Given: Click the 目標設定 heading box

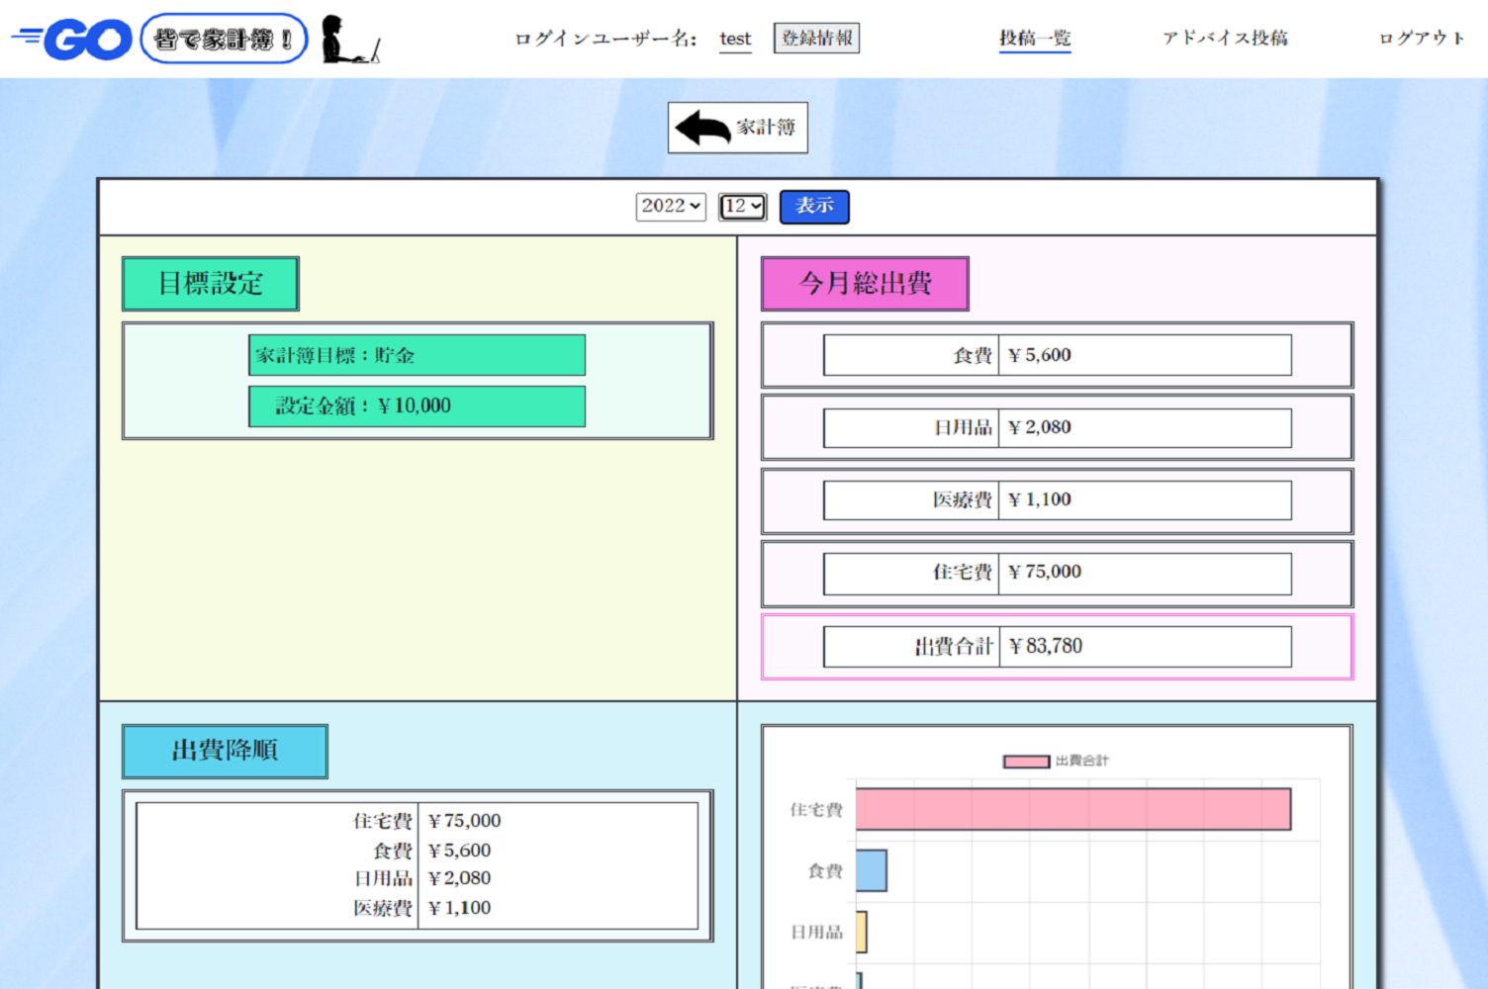Looking at the screenshot, I should (211, 284).
